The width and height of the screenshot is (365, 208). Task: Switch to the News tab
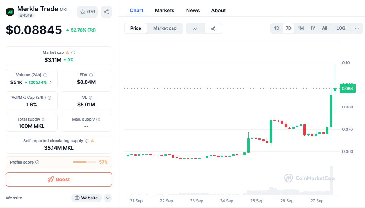tap(193, 10)
